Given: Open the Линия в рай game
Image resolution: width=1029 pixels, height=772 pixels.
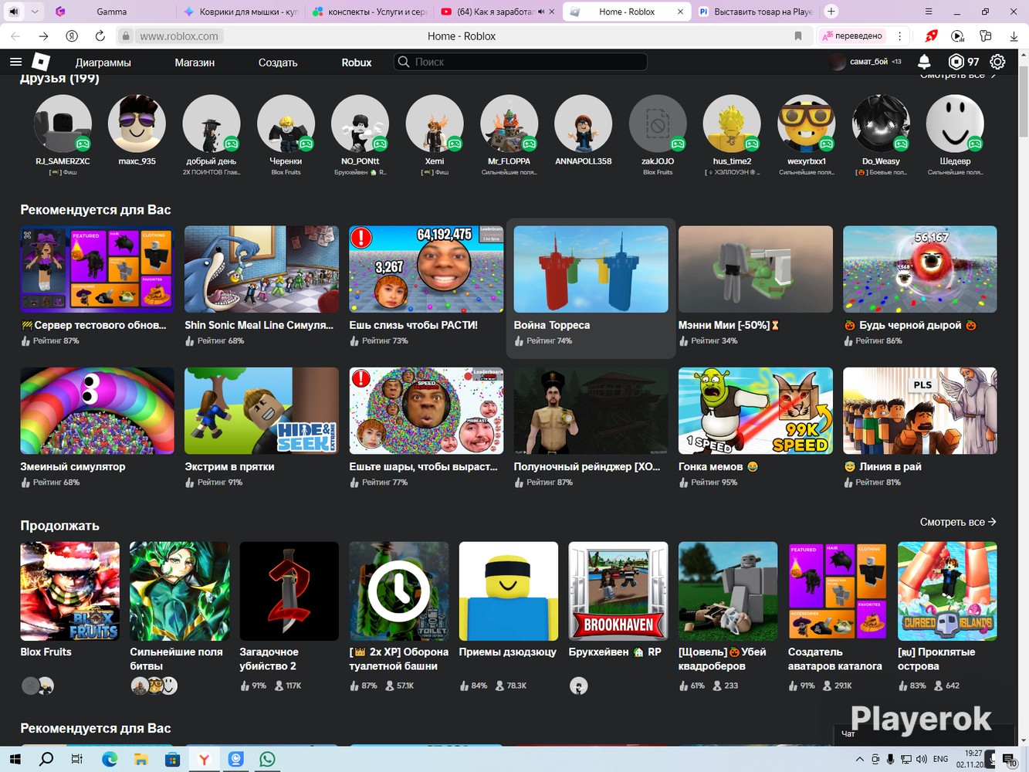Looking at the screenshot, I should pos(920,428).
